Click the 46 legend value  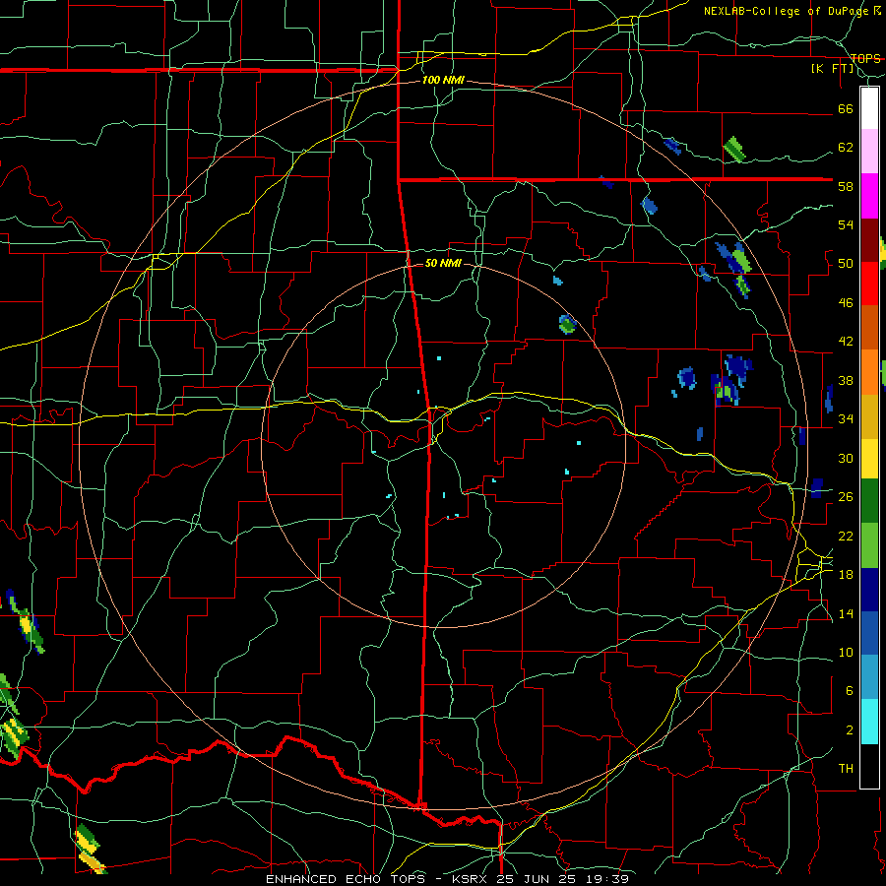point(846,303)
